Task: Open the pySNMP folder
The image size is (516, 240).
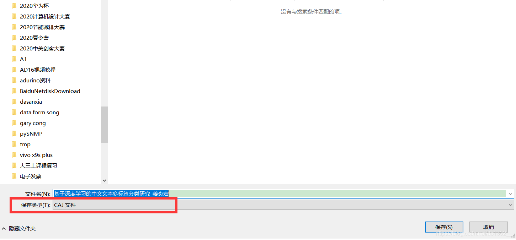Action: [x=31, y=133]
